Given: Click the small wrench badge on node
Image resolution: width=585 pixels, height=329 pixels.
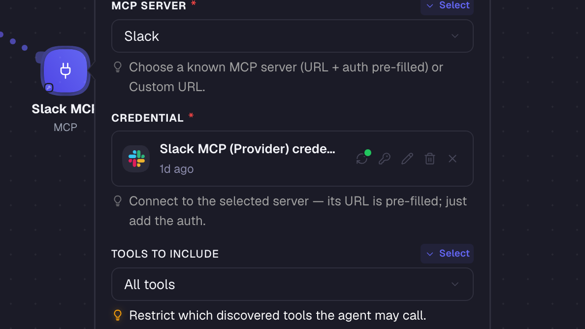Looking at the screenshot, I should (48, 88).
